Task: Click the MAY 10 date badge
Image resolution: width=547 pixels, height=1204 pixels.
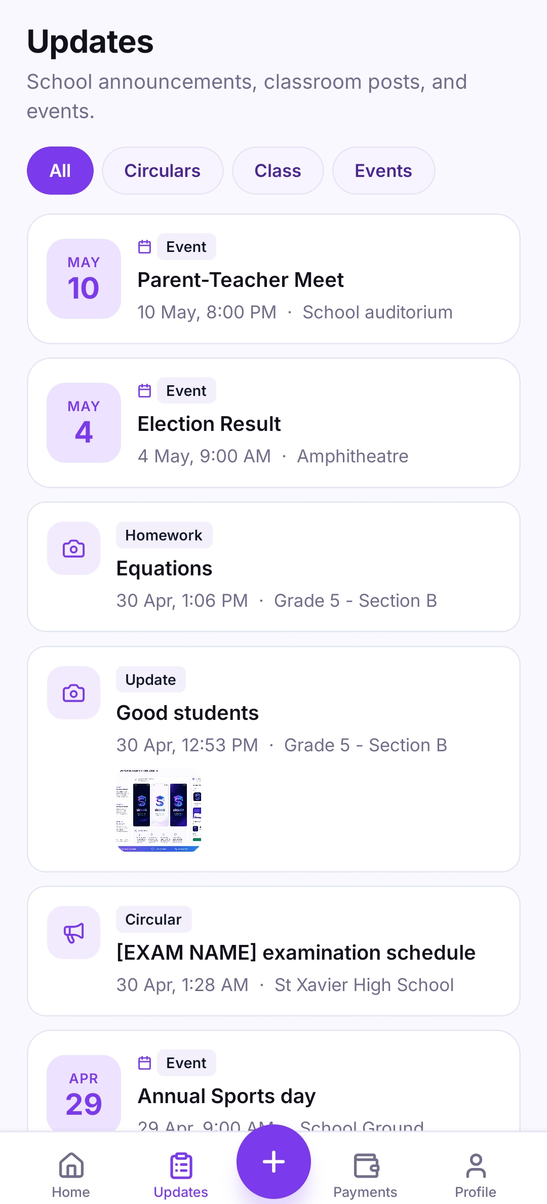Action: point(84,279)
